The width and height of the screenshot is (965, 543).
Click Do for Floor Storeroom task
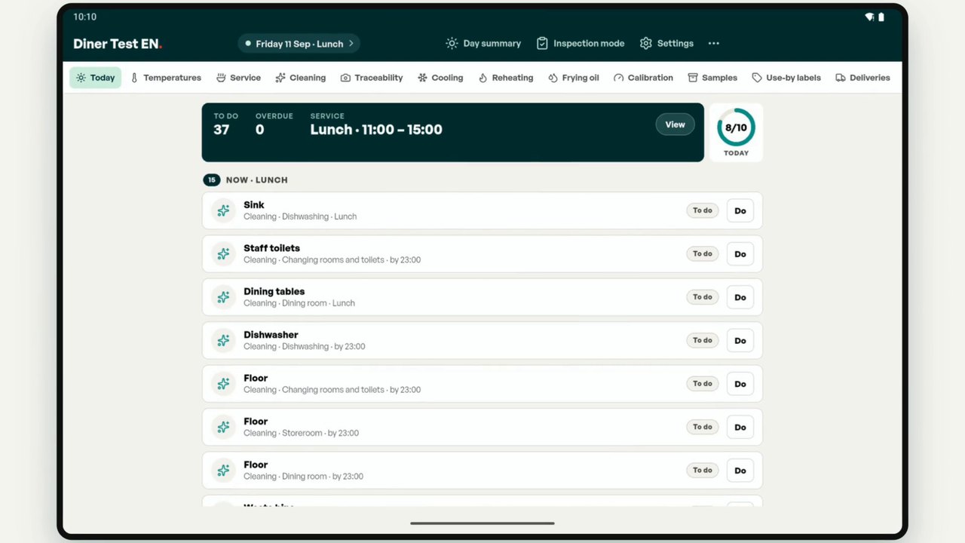pos(740,428)
